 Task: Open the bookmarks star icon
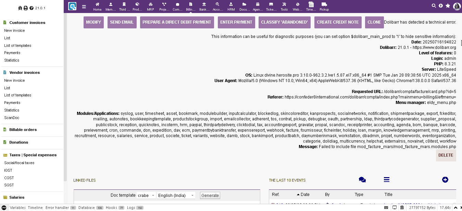click(448, 6)
